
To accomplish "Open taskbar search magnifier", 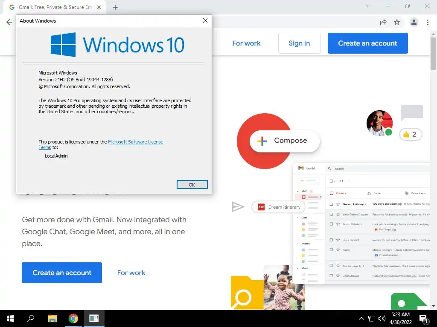I will coord(31,318).
